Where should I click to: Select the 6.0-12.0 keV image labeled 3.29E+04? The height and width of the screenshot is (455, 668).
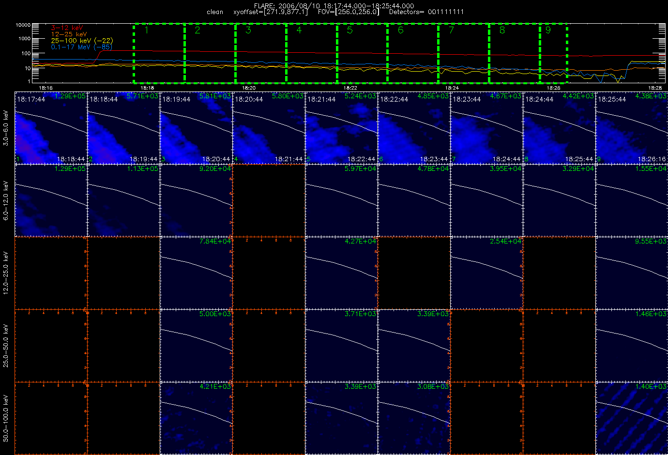click(x=560, y=200)
